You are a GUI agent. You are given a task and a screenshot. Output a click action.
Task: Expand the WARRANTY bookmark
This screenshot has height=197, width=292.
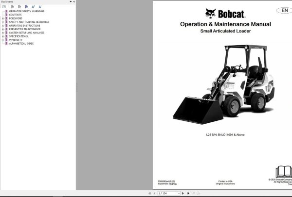pyautogui.click(x=3, y=40)
